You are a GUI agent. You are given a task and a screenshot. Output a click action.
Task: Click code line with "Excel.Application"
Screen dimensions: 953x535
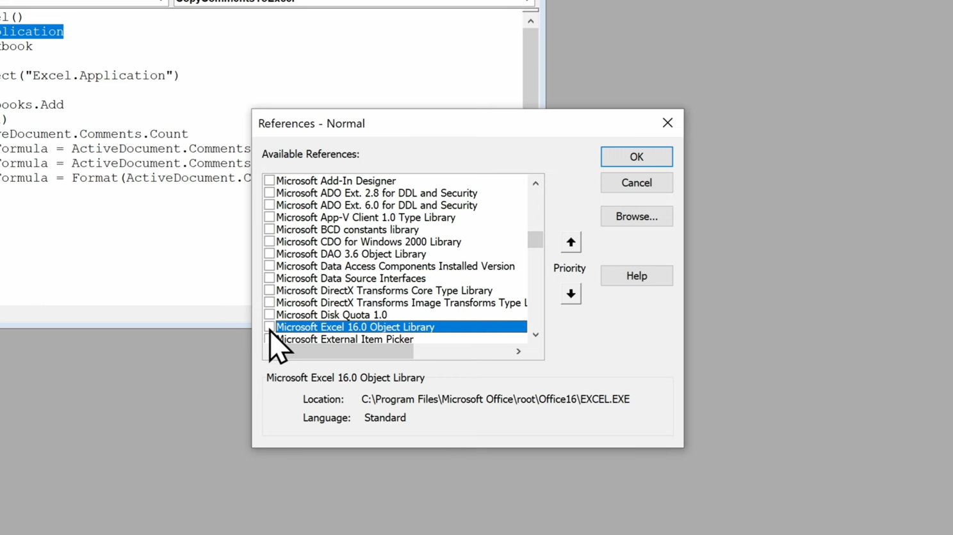(90, 76)
